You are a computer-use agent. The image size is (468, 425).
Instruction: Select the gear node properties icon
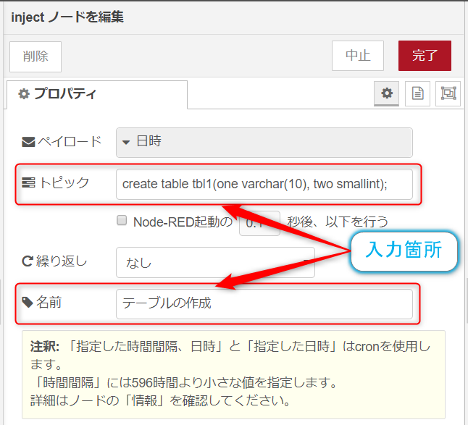click(387, 93)
